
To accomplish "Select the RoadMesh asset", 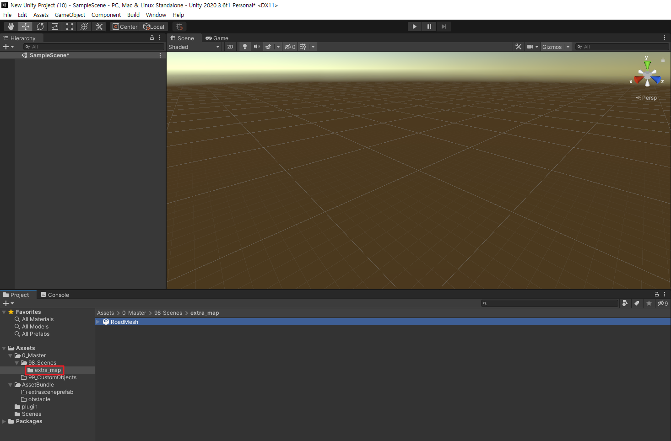I will (124, 322).
